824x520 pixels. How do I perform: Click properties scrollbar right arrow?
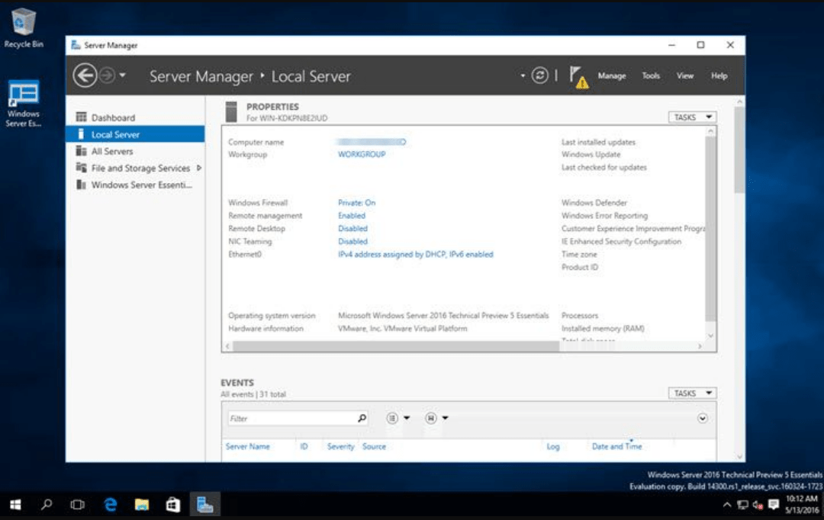[x=700, y=346]
